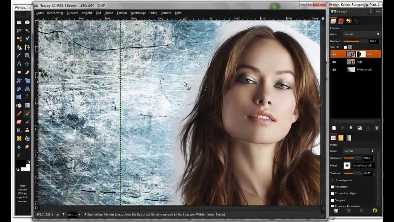This screenshot has height=222, width=394.
Task: Hide the Hintergrund layer
Action: coord(334,70)
